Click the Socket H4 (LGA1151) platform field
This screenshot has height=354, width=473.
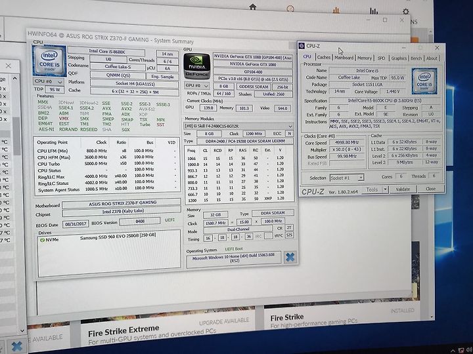tap(135, 83)
